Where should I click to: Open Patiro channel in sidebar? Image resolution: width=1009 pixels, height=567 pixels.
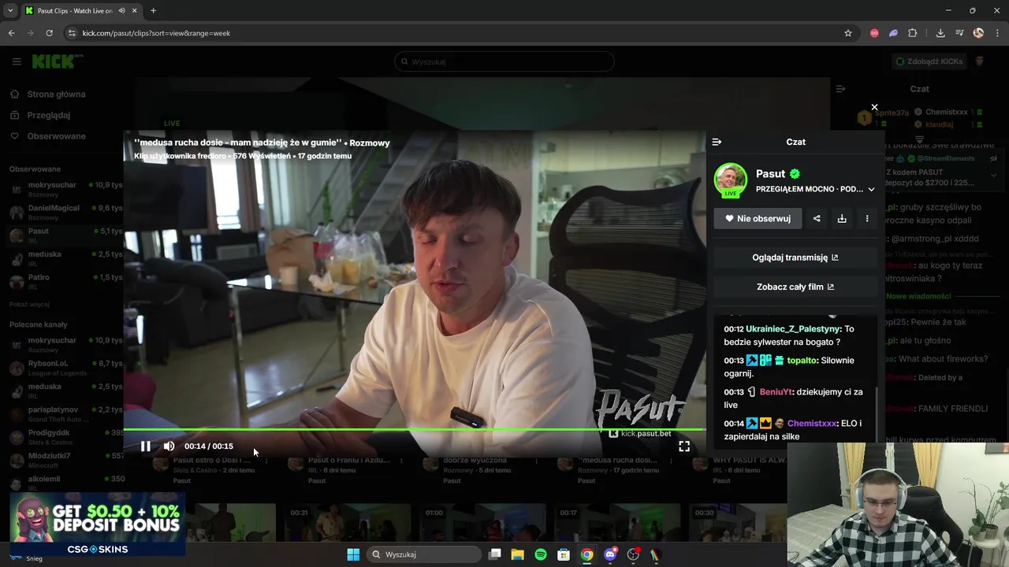(x=65, y=282)
